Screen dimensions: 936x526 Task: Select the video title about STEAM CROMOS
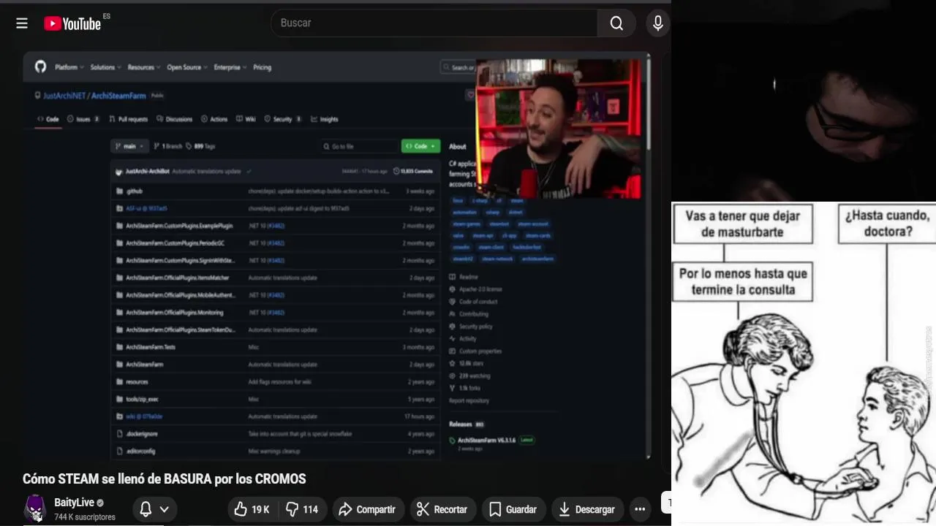[x=165, y=479]
